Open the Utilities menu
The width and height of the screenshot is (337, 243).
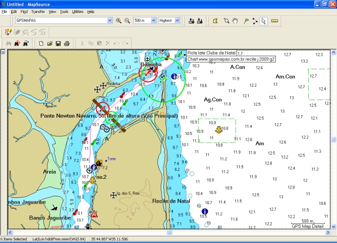[78, 11]
